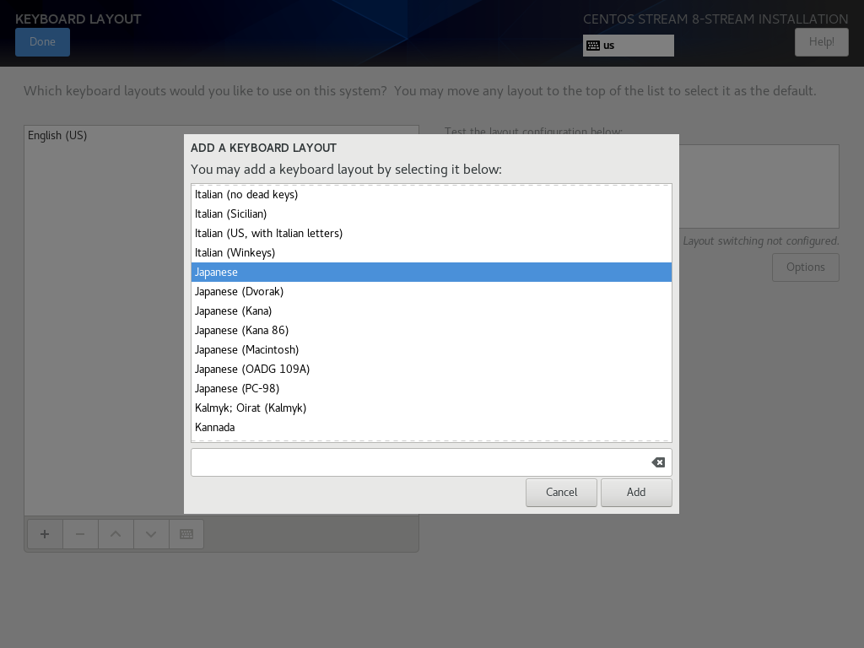Pick Japanese (Dvorak) layout
The image size is (864, 648).
coord(431,291)
